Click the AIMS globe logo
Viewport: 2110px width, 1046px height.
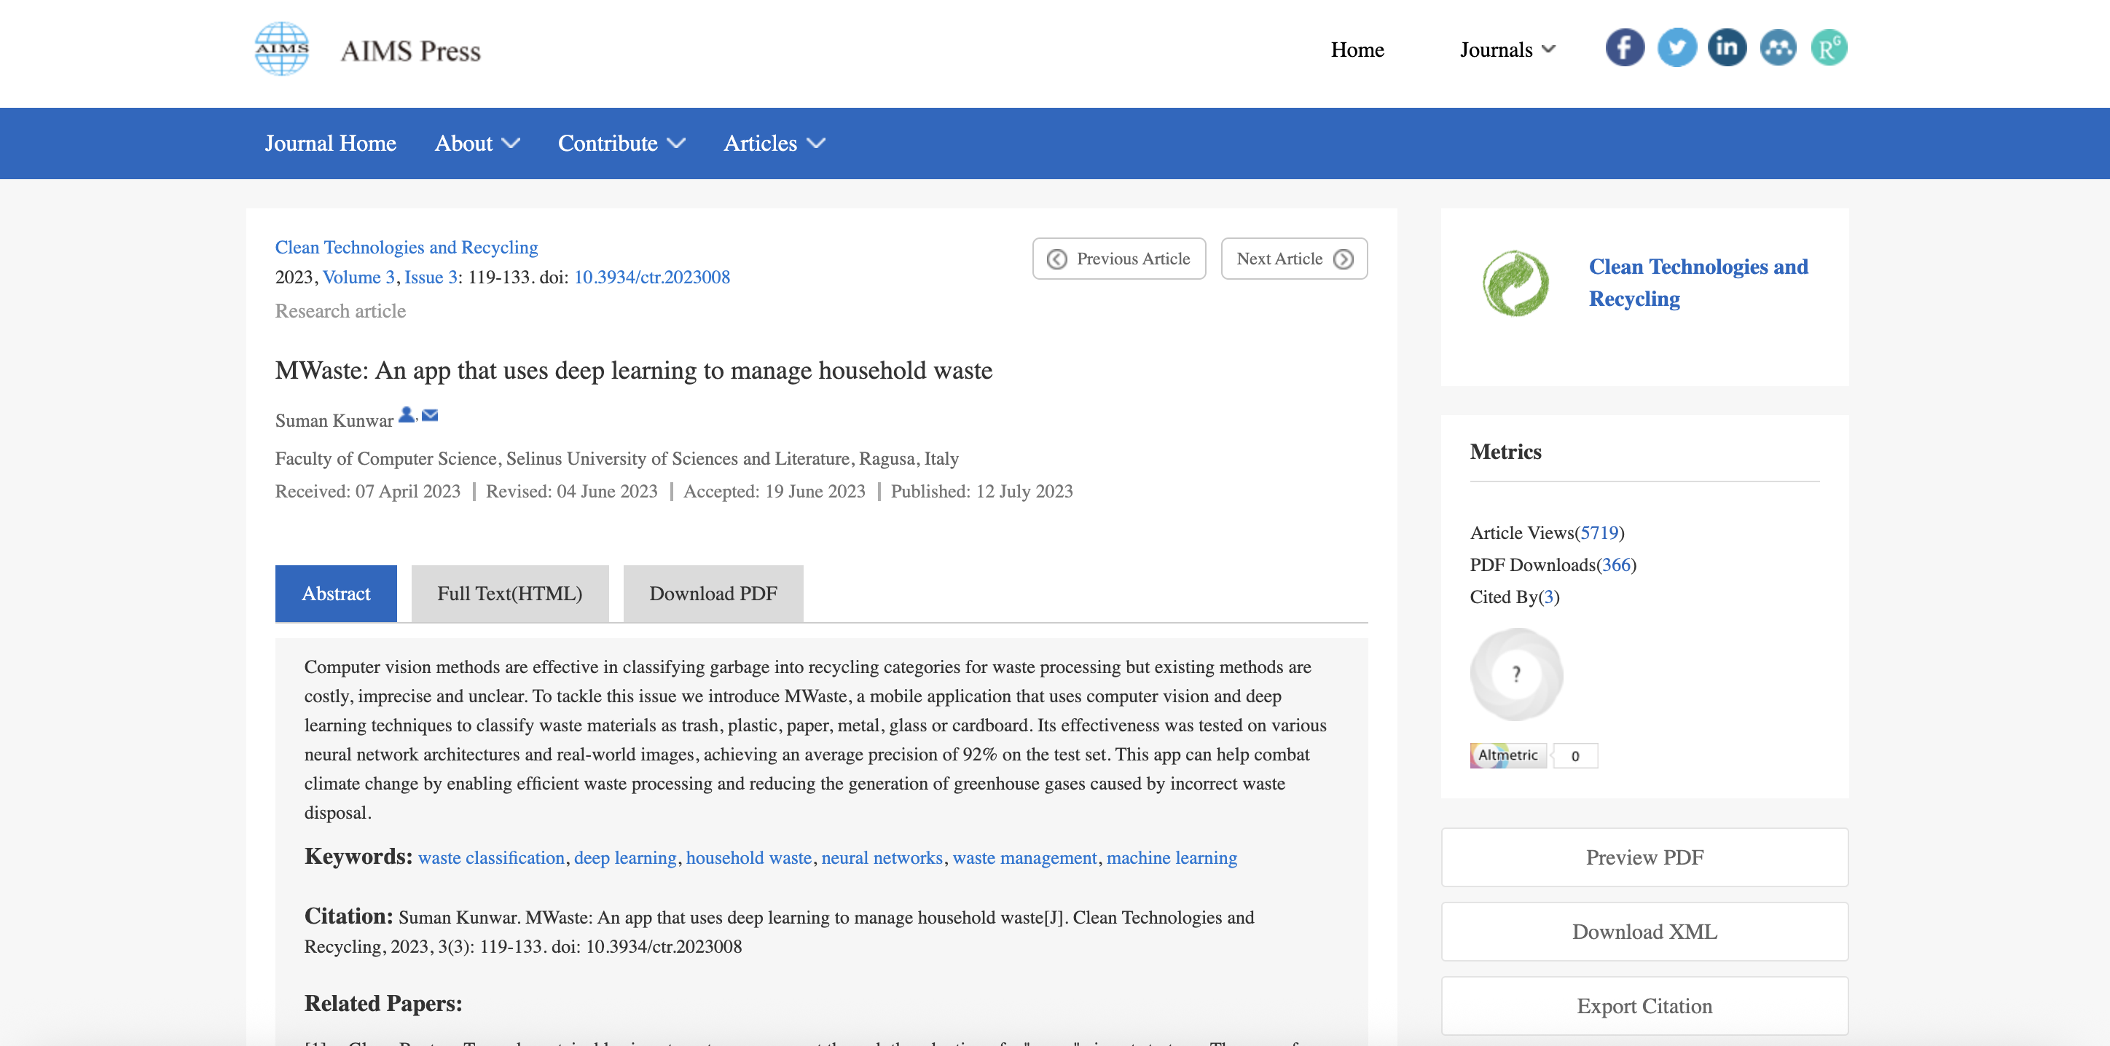(x=282, y=49)
